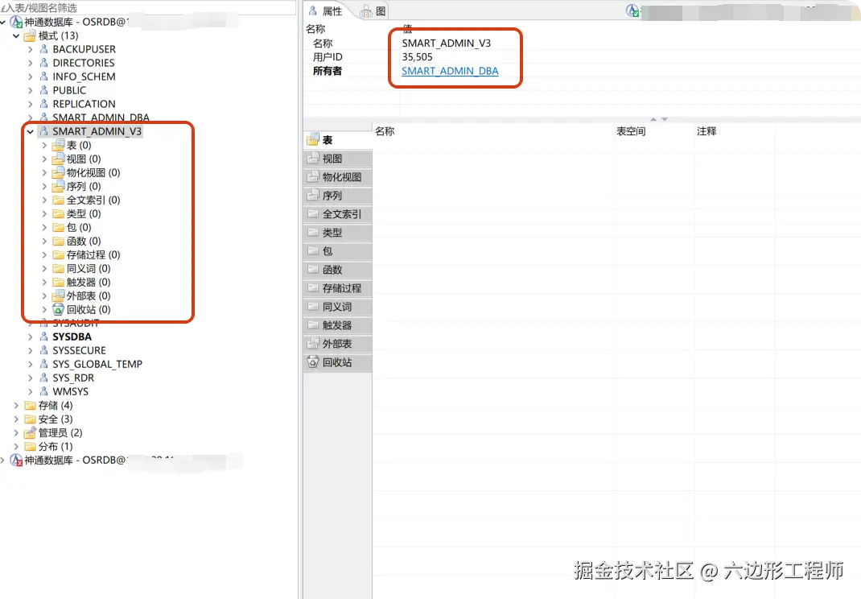Collapse the SMART_ADMIN_V3 schema node
Viewport: 861px width, 599px height.
click(30, 130)
